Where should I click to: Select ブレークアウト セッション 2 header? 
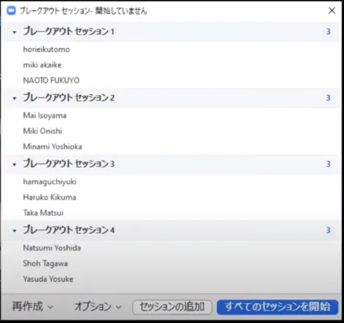tap(170, 98)
